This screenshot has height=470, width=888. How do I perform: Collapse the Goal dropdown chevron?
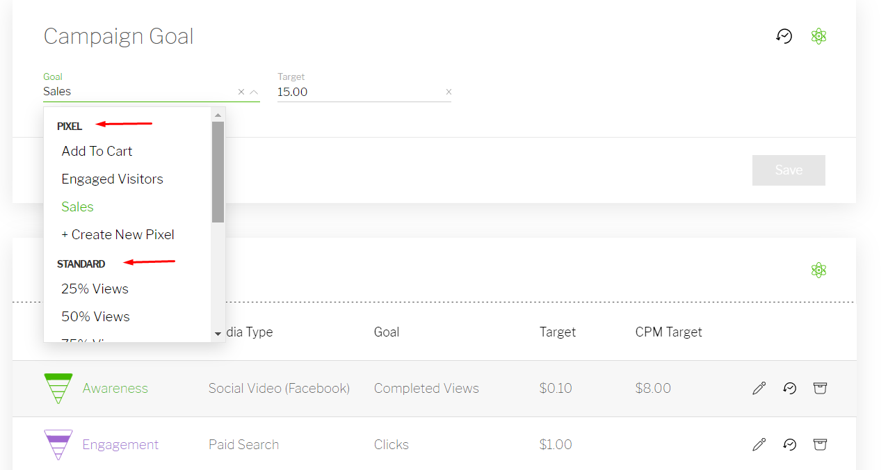click(254, 92)
